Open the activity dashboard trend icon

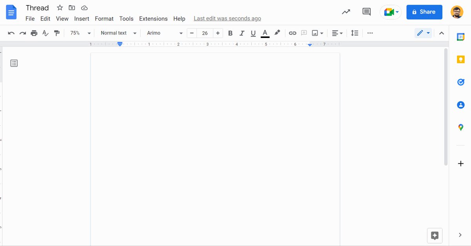(346, 12)
